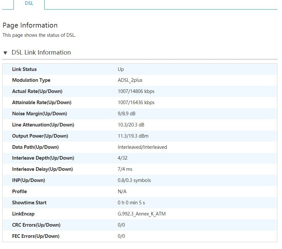The width and height of the screenshot is (282, 249).
Task: Click the Data Path(Up/Down) label
Action: [35, 147]
